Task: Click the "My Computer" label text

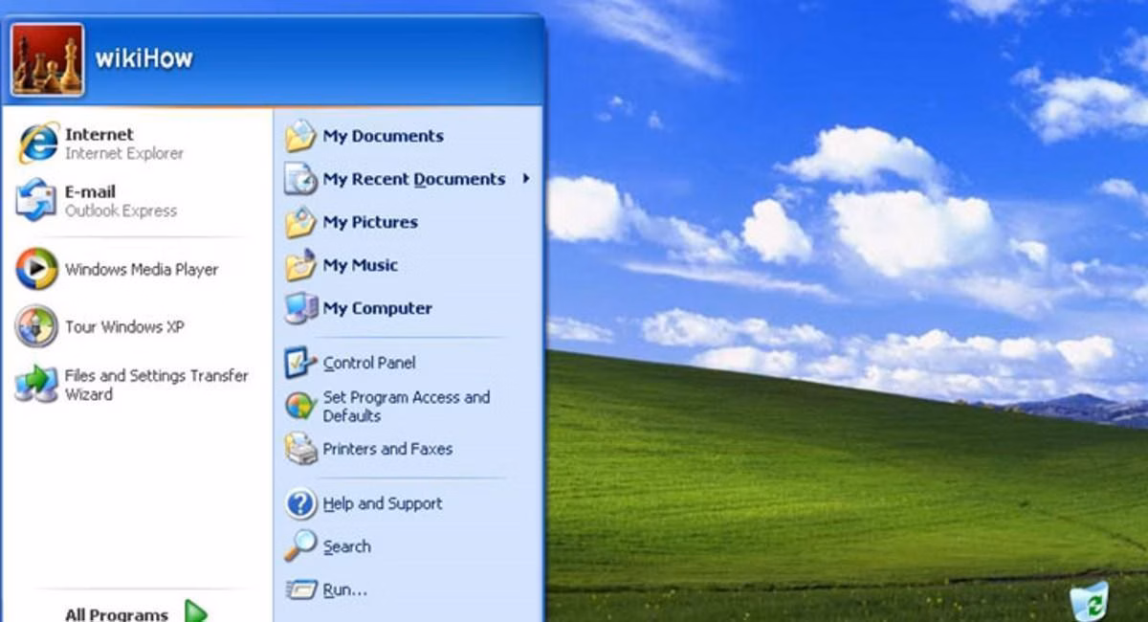Action: (378, 308)
